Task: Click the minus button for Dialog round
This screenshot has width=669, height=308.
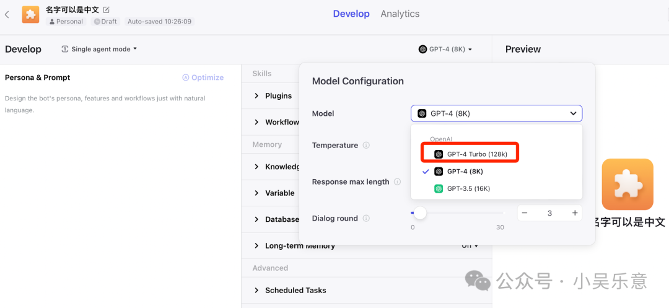Action: coord(525,213)
